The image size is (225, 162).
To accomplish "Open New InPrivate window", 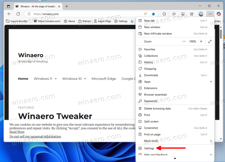I will tap(175, 34).
